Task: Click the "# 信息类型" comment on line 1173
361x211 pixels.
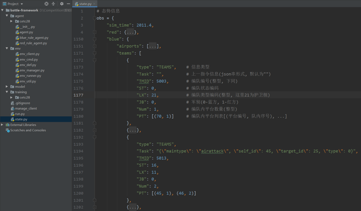Action: pos(198,67)
